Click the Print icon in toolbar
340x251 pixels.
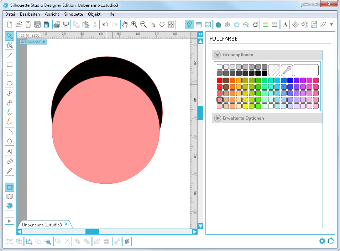click(x=57, y=25)
